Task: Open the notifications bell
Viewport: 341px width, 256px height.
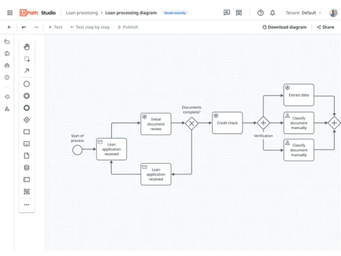Action: coord(273,13)
